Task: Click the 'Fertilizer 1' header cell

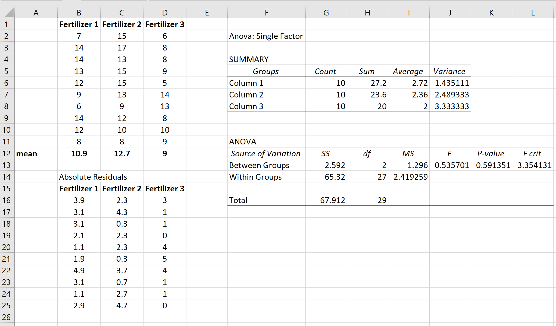Action: pos(79,24)
